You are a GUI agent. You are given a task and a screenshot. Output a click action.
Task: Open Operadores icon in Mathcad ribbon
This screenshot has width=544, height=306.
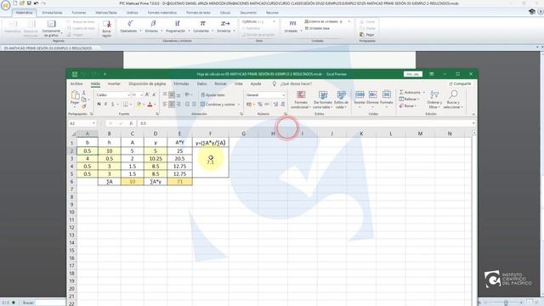(129, 24)
